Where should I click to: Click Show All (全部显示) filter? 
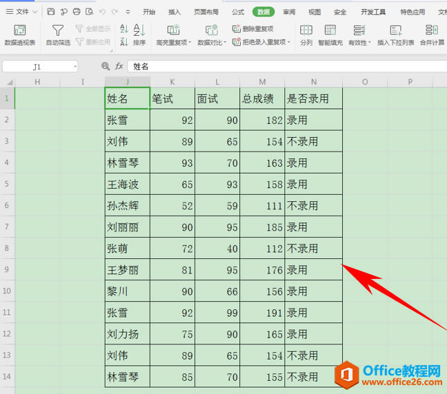click(x=93, y=28)
